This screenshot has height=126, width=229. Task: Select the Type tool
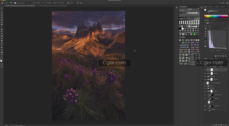click(x=2, y=45)
